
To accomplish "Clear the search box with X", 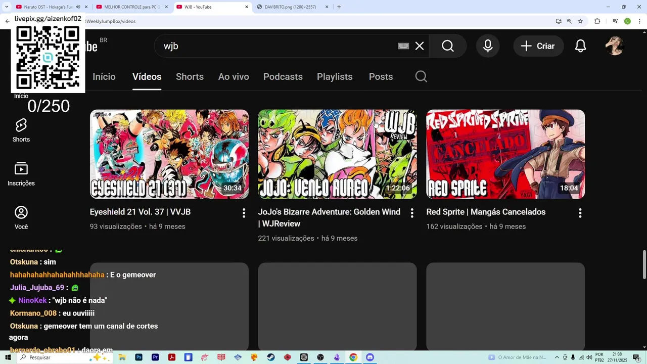I will click(x=420, y=46).
